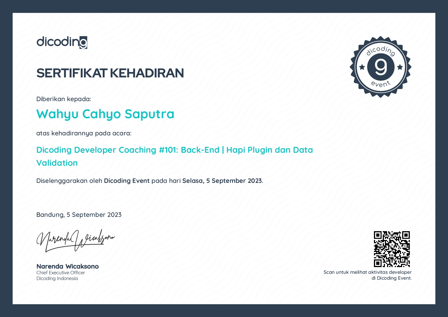Viewport: 448px width, 317px height.
Task: Click the left star in the badge
Action: point(362,67)
